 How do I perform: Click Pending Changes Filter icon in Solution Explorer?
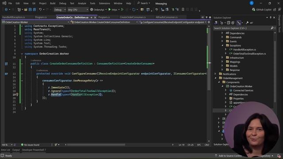(x=222, y=23)
